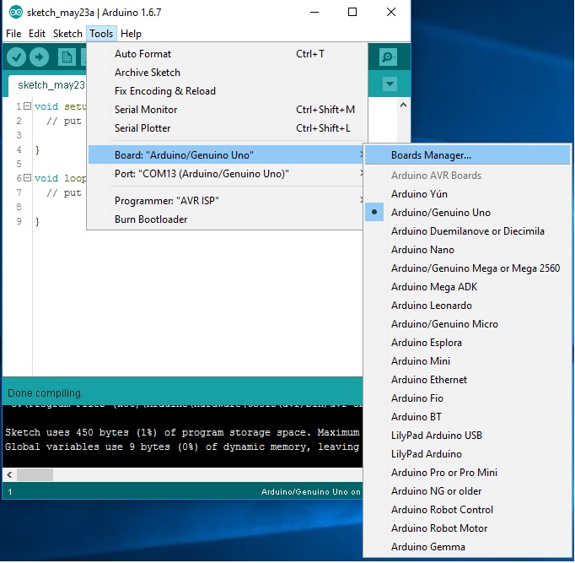Image resolution: width=575 pixels, height=563 pixels.
Task: Select LilyPad Arduino USB board
Action: click(468, 436)
